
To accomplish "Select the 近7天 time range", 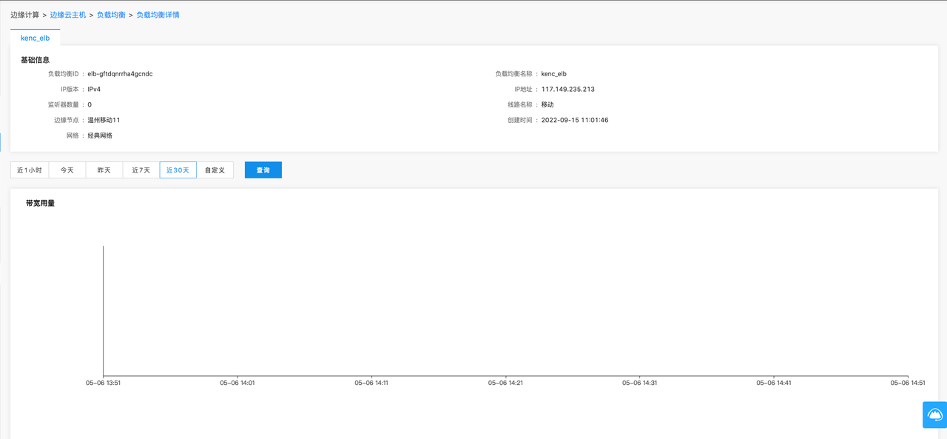I will (x=141, y=170).
